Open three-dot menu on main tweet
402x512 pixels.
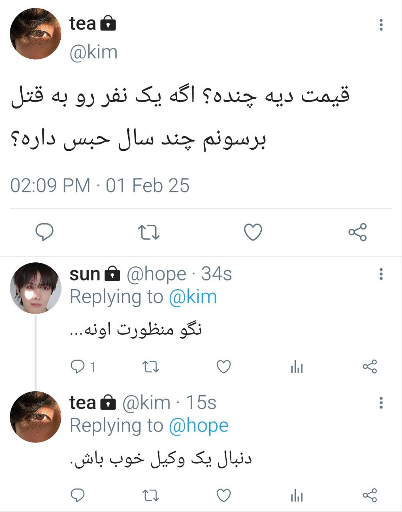click(381, 25)
